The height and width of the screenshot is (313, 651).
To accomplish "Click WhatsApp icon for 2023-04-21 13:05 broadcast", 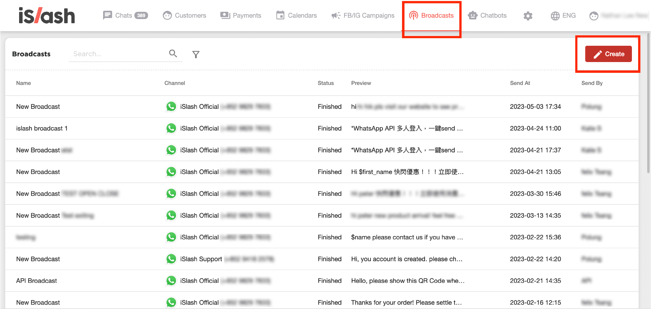I will [x=171, y=172].
